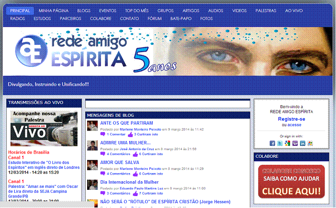The image size is (336, 208).
Task: Open the CONTATO menu item
Action: [129, 19]
